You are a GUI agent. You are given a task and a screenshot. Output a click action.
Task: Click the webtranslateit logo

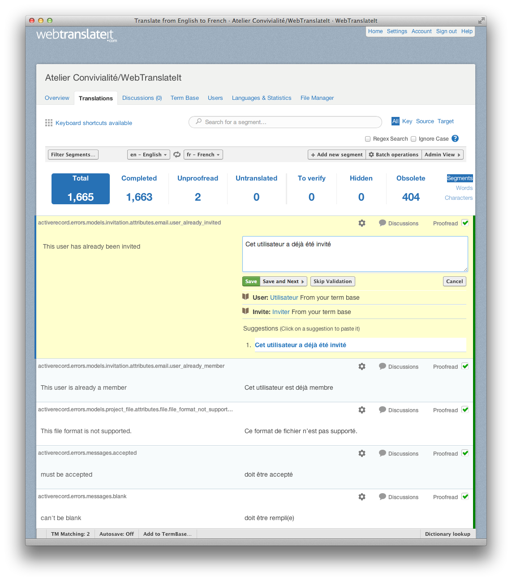tap(77, 35)
